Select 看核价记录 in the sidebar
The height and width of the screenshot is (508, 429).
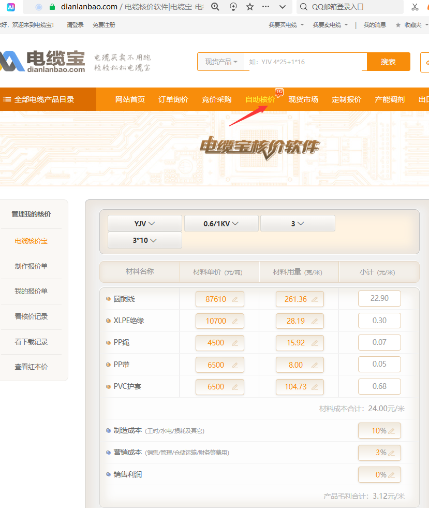coord(31,316)
